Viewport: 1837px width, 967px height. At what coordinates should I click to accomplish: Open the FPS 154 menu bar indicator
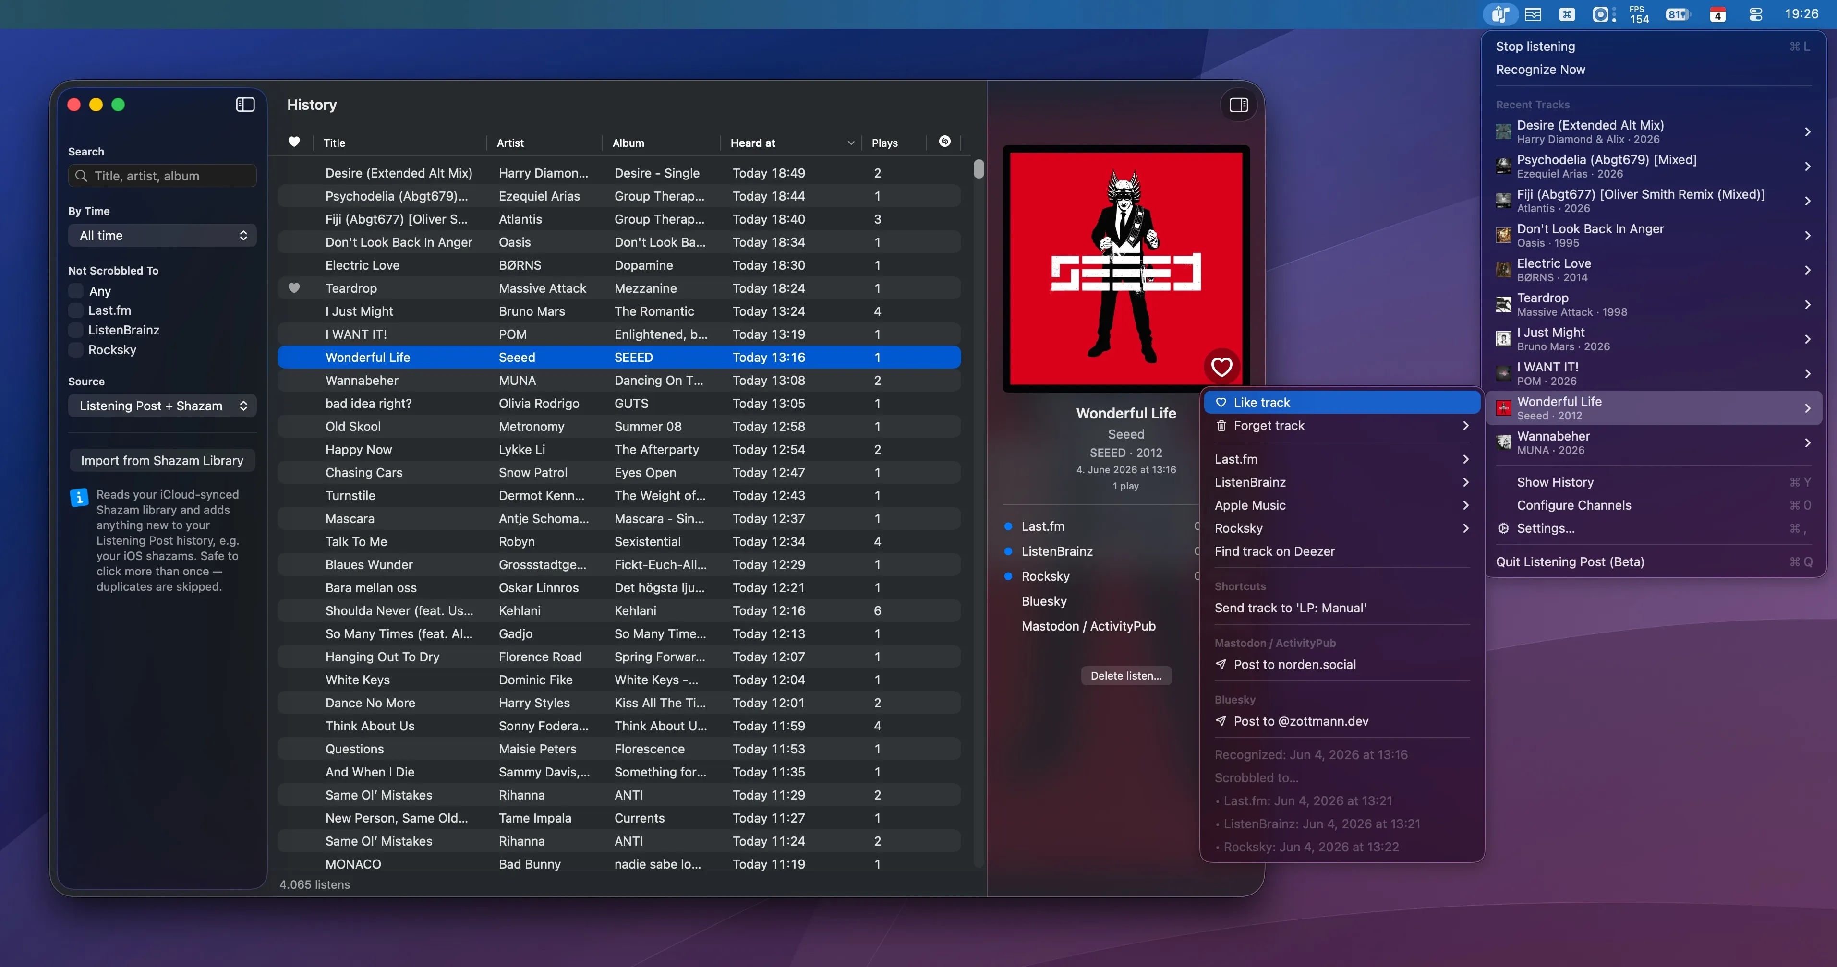[1639, 13]
